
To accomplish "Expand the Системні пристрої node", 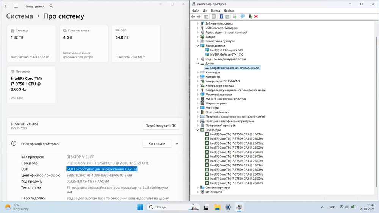I will [x=198, y=188].
